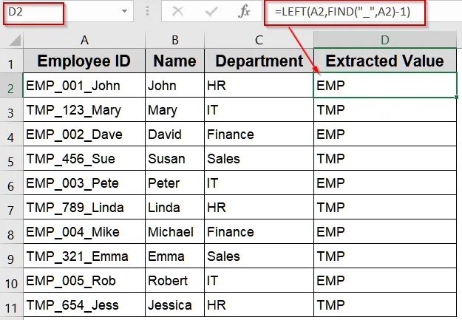This screenshot has width=462, height=320.
Task: Select Jessica's HR department cell
Action: tap(259, 305)
